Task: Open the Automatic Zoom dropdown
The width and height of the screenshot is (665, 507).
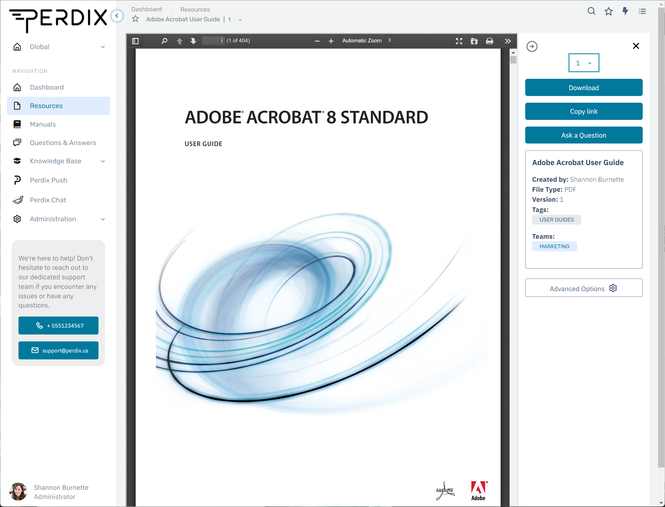Action: coord(366,41)
